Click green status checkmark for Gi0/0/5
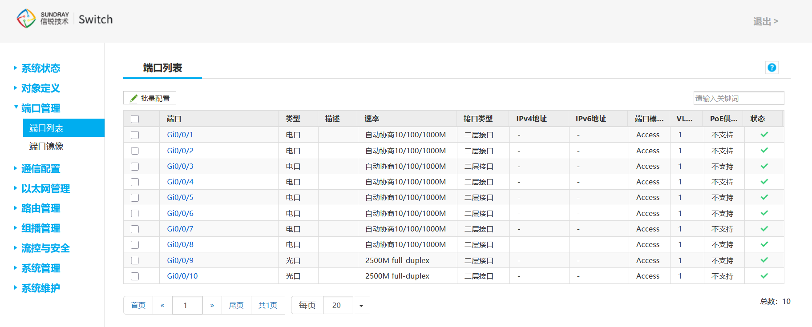 point(764,197)
